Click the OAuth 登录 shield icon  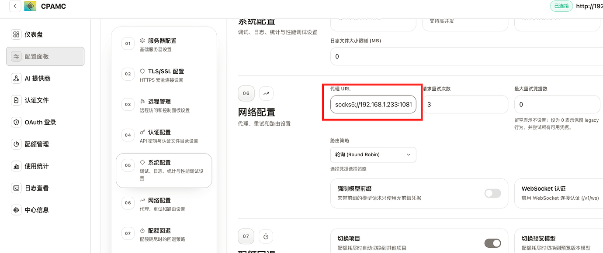coord(16,122)
